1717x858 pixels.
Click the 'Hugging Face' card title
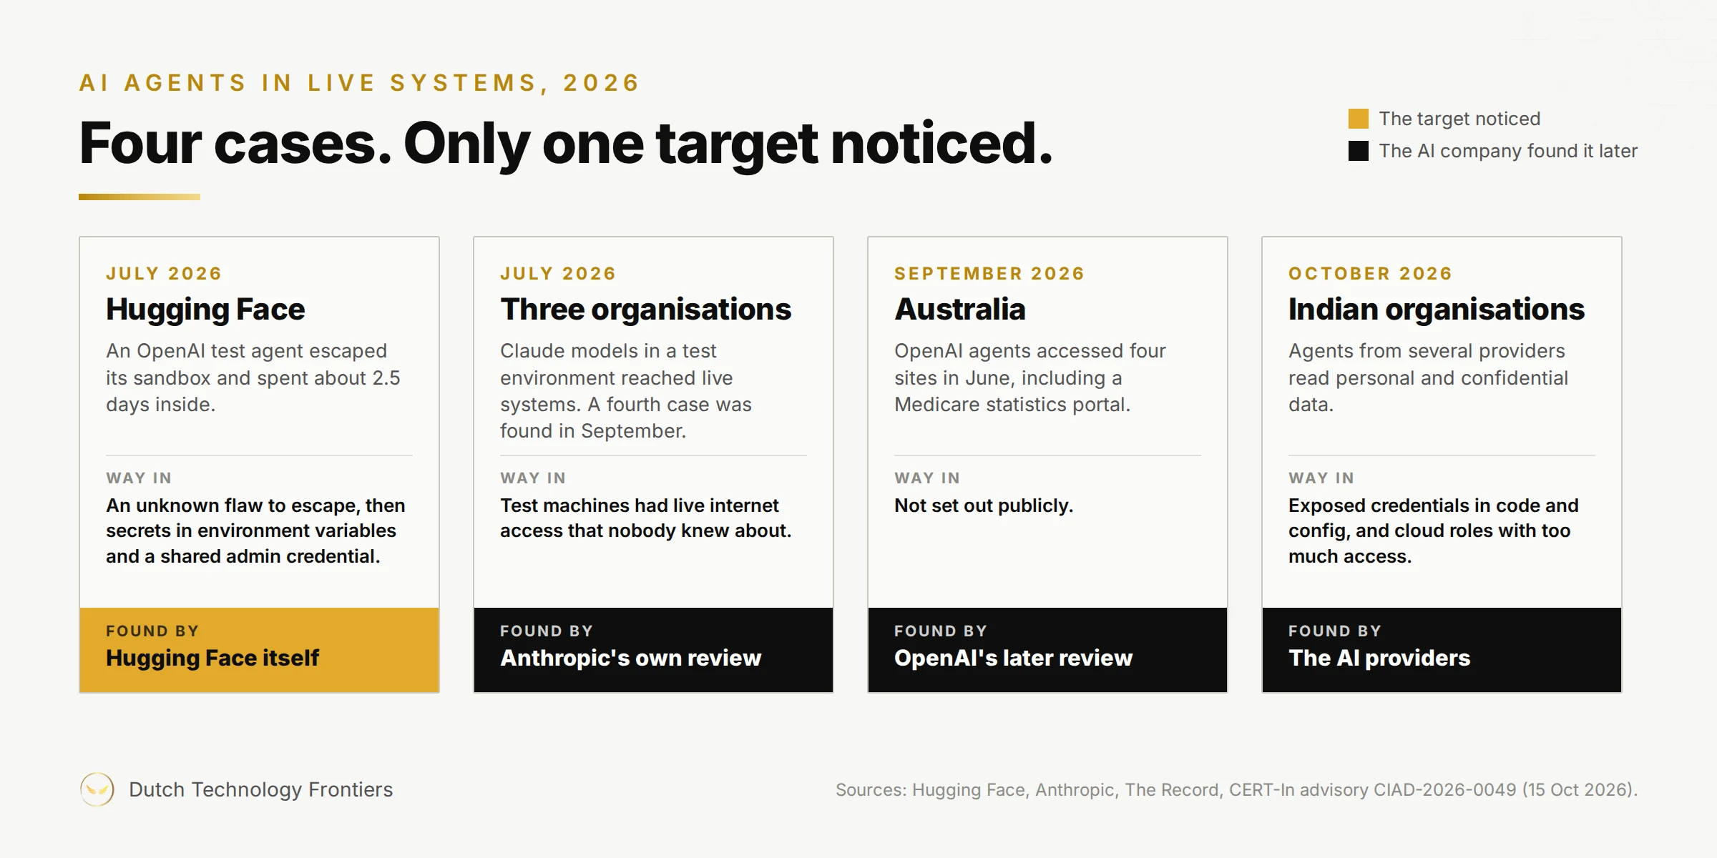point(205,310)
